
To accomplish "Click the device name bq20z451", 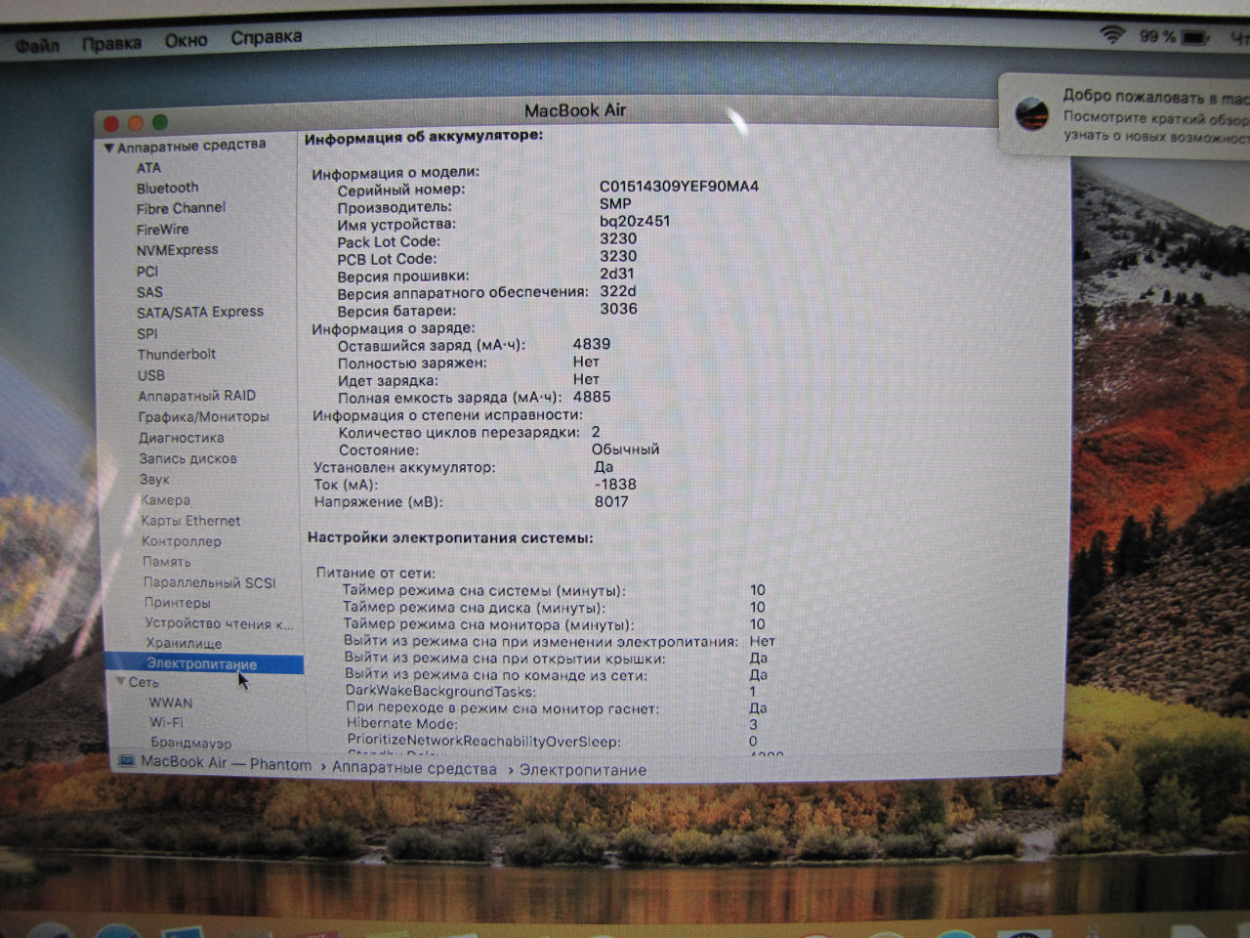I will tap(635, 221).
